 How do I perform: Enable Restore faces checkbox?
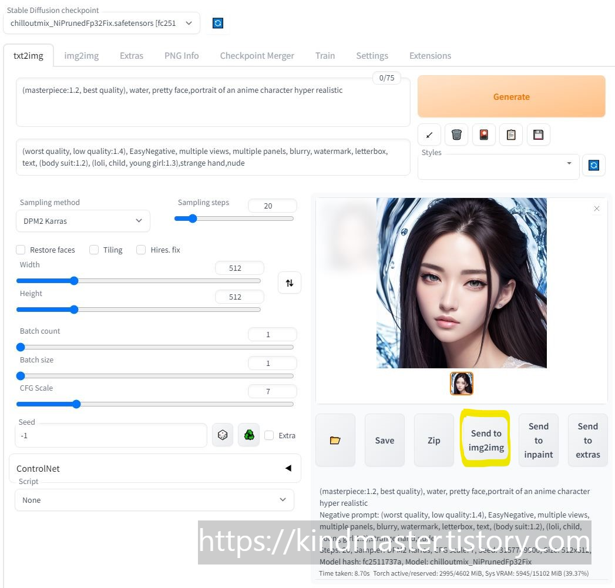(x=21, y=250)
